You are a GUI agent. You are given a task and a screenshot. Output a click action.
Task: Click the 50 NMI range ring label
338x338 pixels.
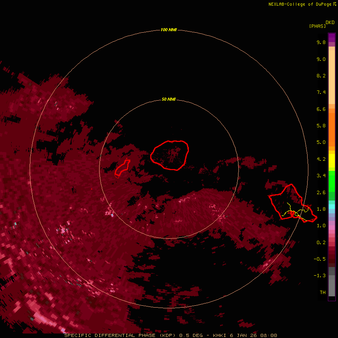point(169,99)
